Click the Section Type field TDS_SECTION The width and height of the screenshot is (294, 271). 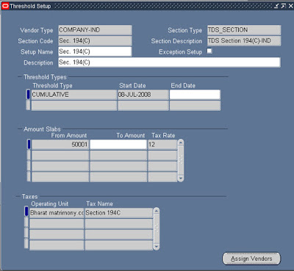point(244,30)
